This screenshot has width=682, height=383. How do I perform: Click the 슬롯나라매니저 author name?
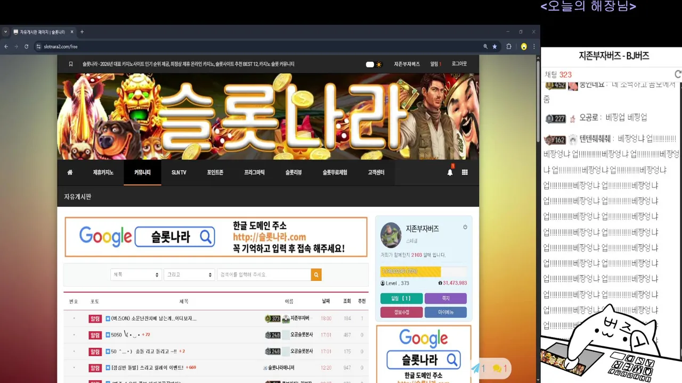(x=281, y=368)
